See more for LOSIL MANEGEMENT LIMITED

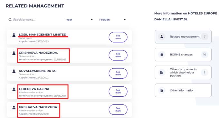118,37
